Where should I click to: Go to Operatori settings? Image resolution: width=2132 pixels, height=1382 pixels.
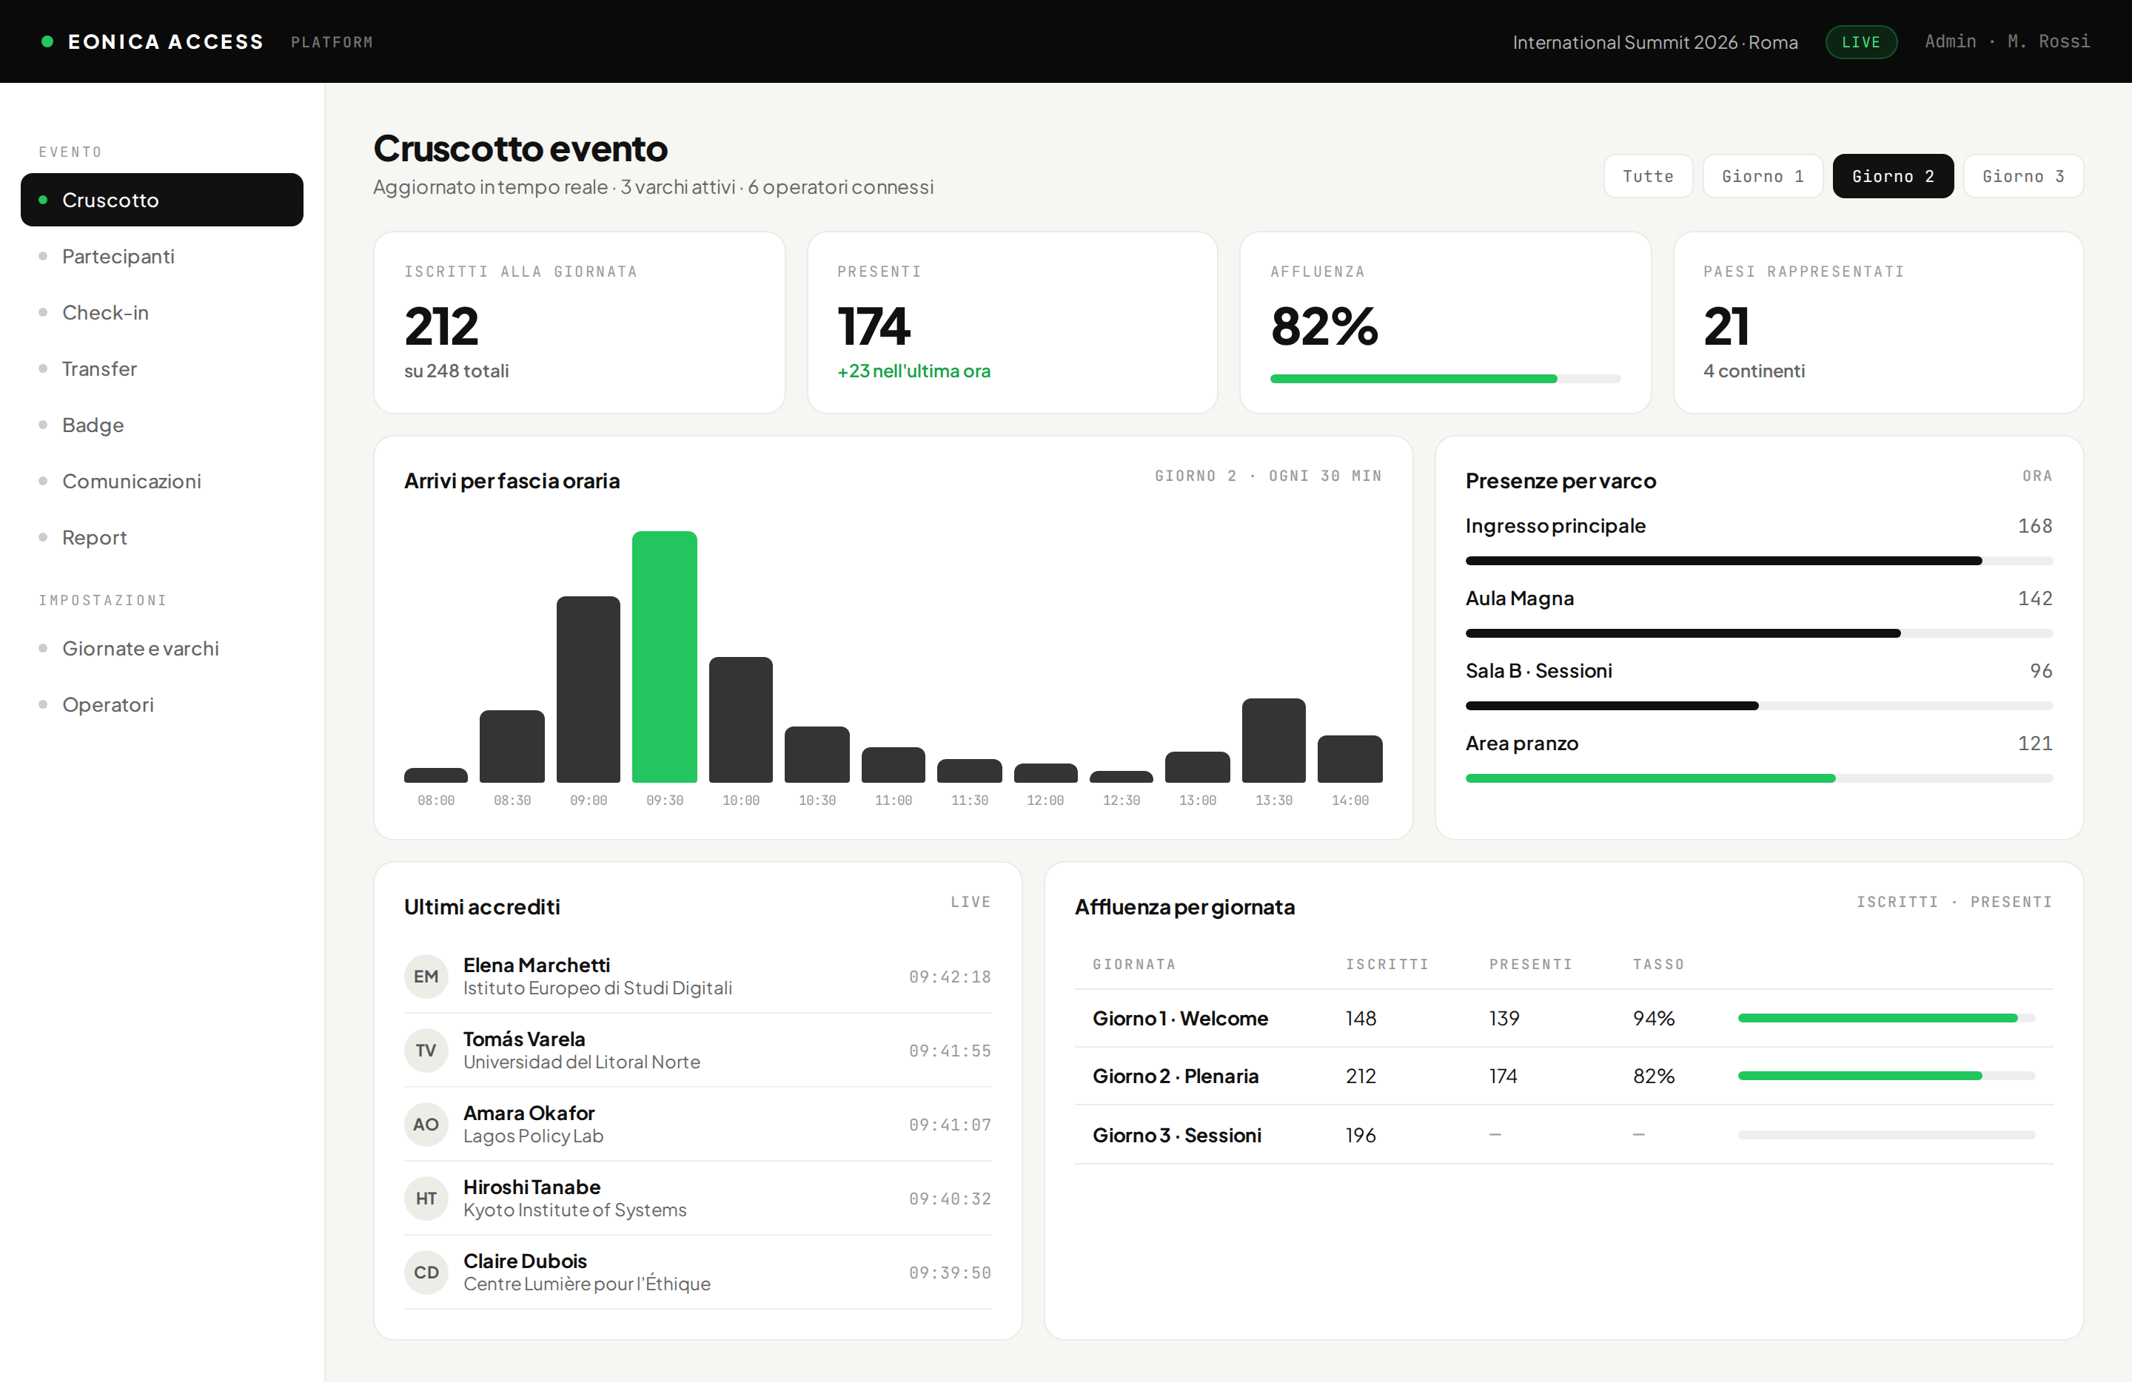pos(162,705)
